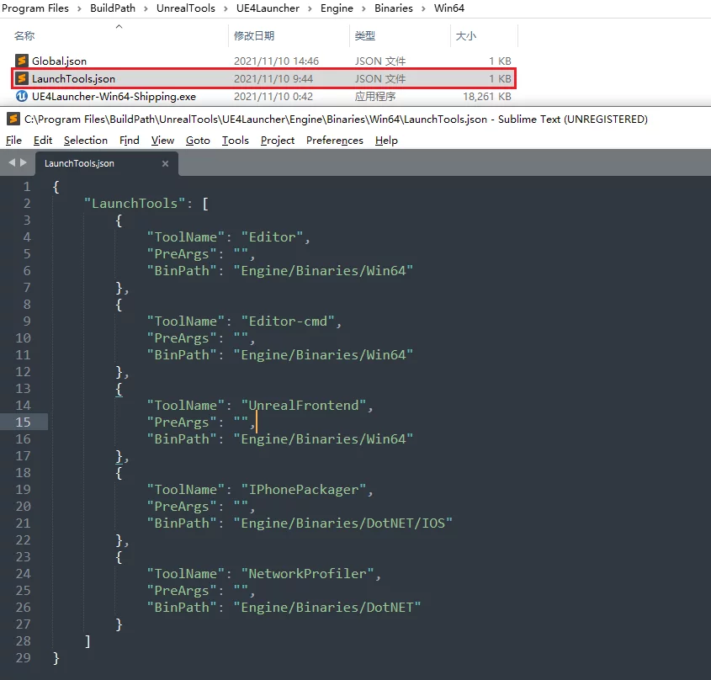The width and height of the screenshot is (711, 680).
Task: Open the Selection menu
Action: [x=86, y=141]
